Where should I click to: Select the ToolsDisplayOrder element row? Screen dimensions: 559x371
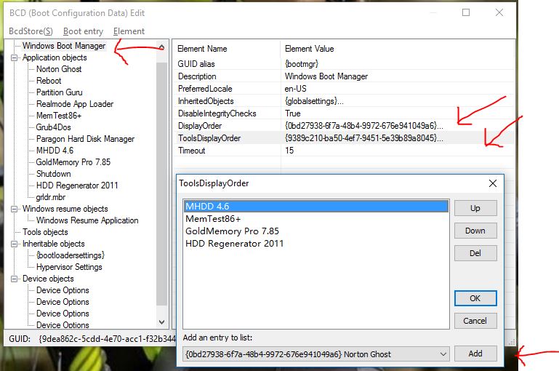344,138
